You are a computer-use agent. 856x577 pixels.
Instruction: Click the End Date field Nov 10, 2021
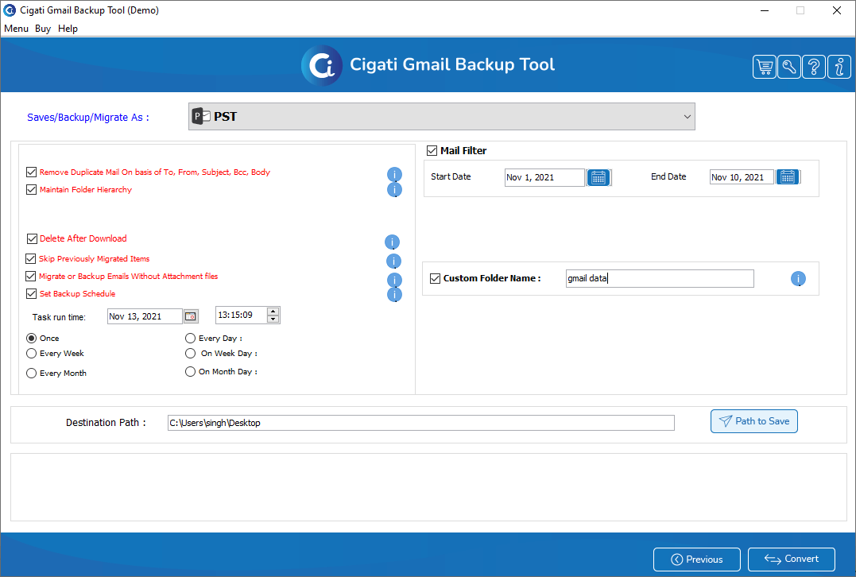(x=742, y=177)
